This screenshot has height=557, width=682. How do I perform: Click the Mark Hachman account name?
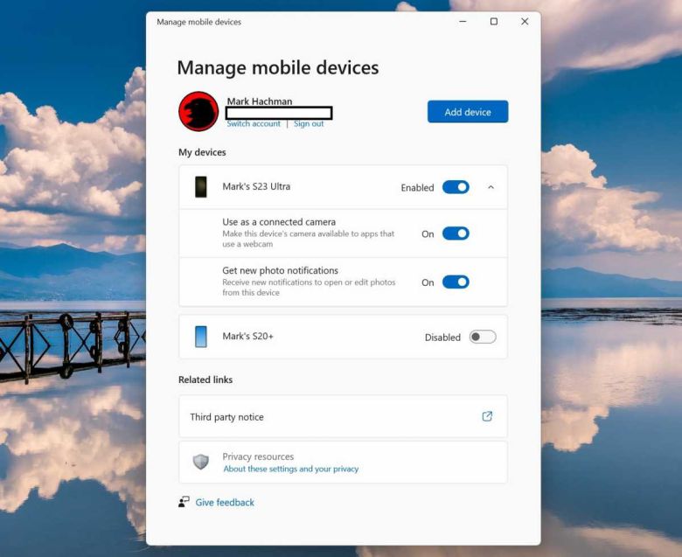pyautogui.click(x=260, y=101)
